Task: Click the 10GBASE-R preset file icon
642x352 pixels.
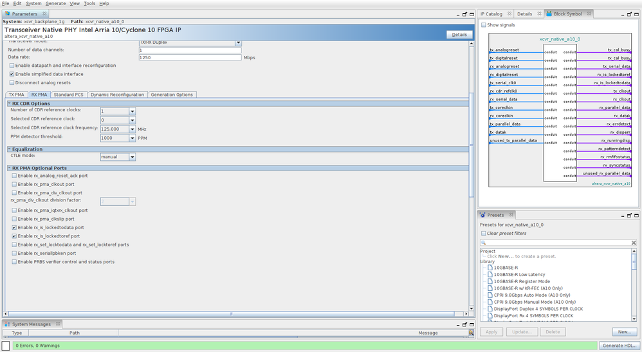Action: click(x=490, y=268)
